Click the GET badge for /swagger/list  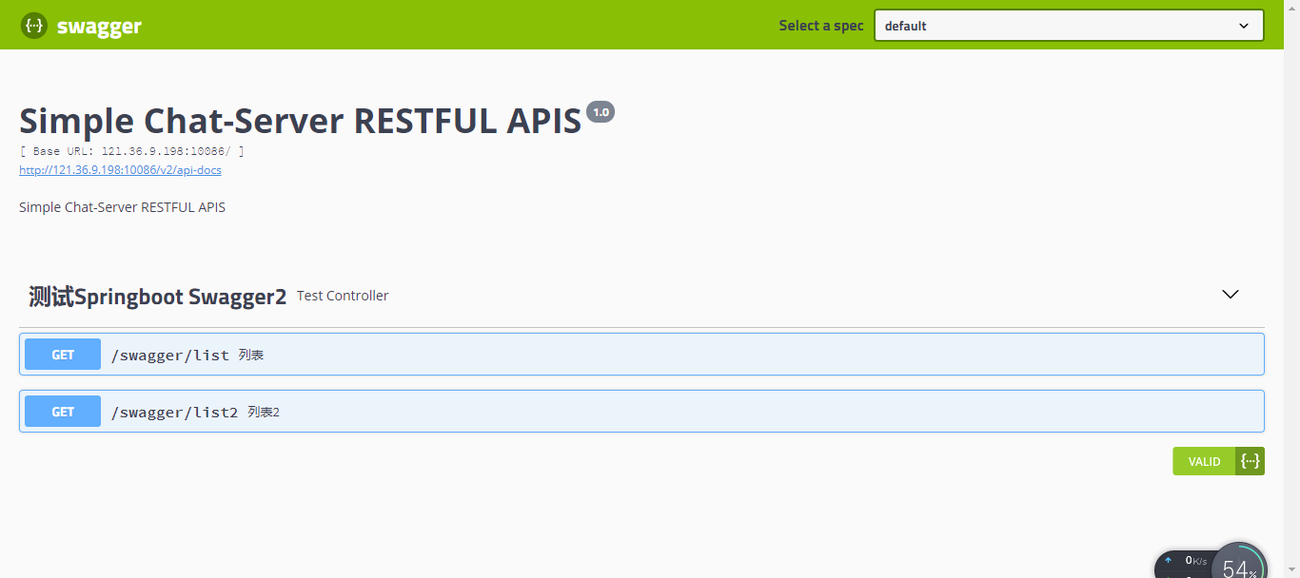point(63,355)
